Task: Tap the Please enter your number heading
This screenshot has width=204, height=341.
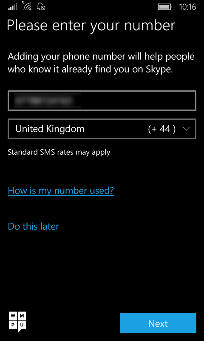Action: pos(91,26)
